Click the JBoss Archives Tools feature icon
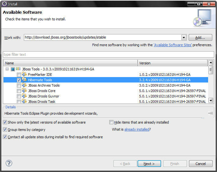 coord(24,85)
